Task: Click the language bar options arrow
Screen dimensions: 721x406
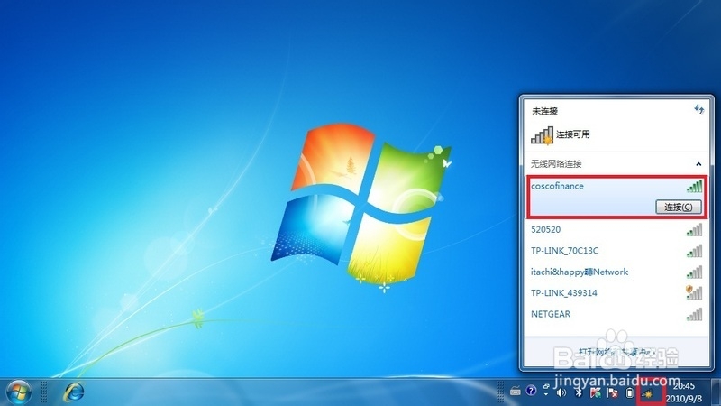Action: coord(546,394)
